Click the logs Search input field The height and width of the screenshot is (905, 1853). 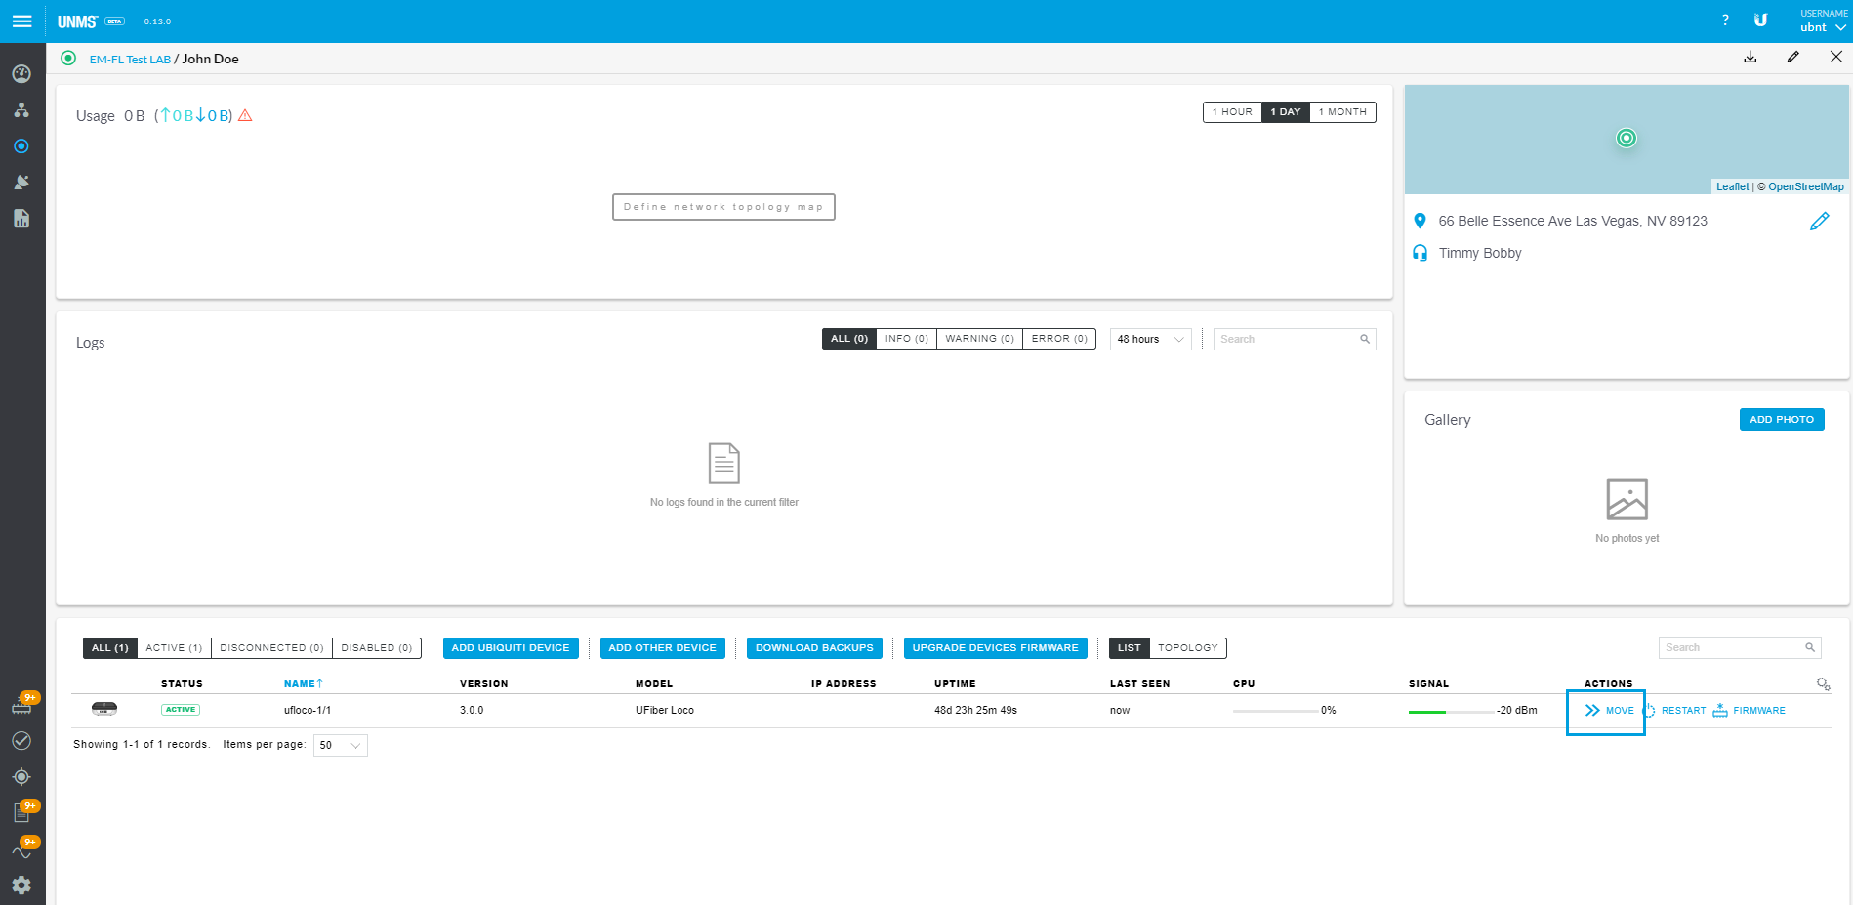pos(1287,339)
